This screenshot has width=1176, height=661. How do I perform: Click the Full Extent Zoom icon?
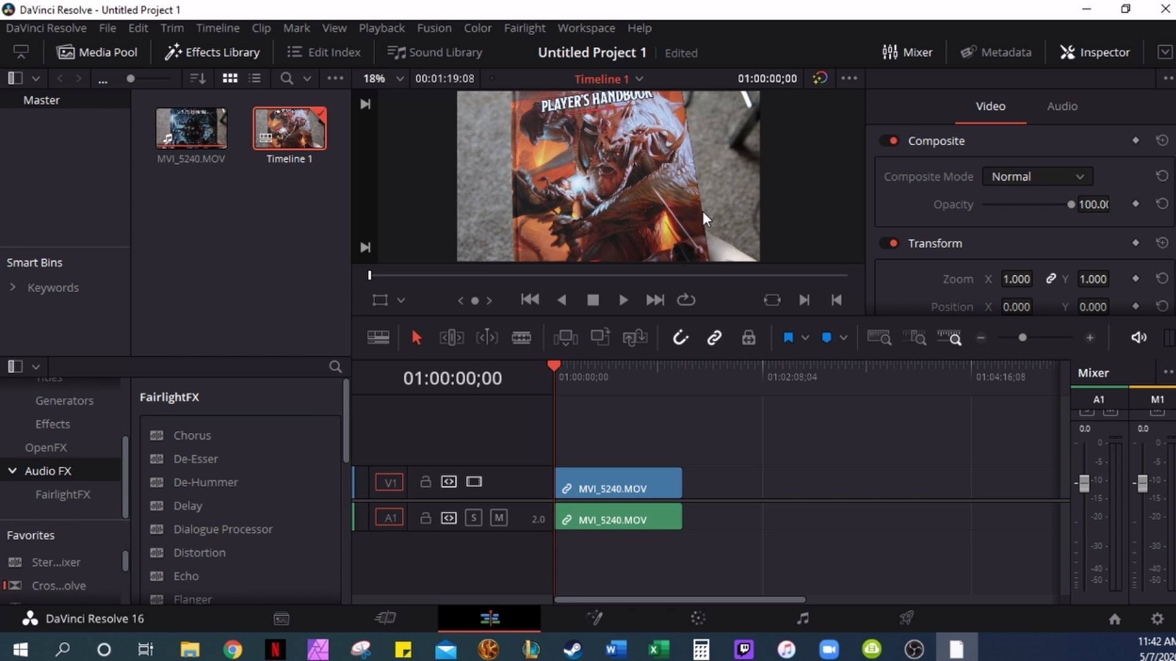879,338
